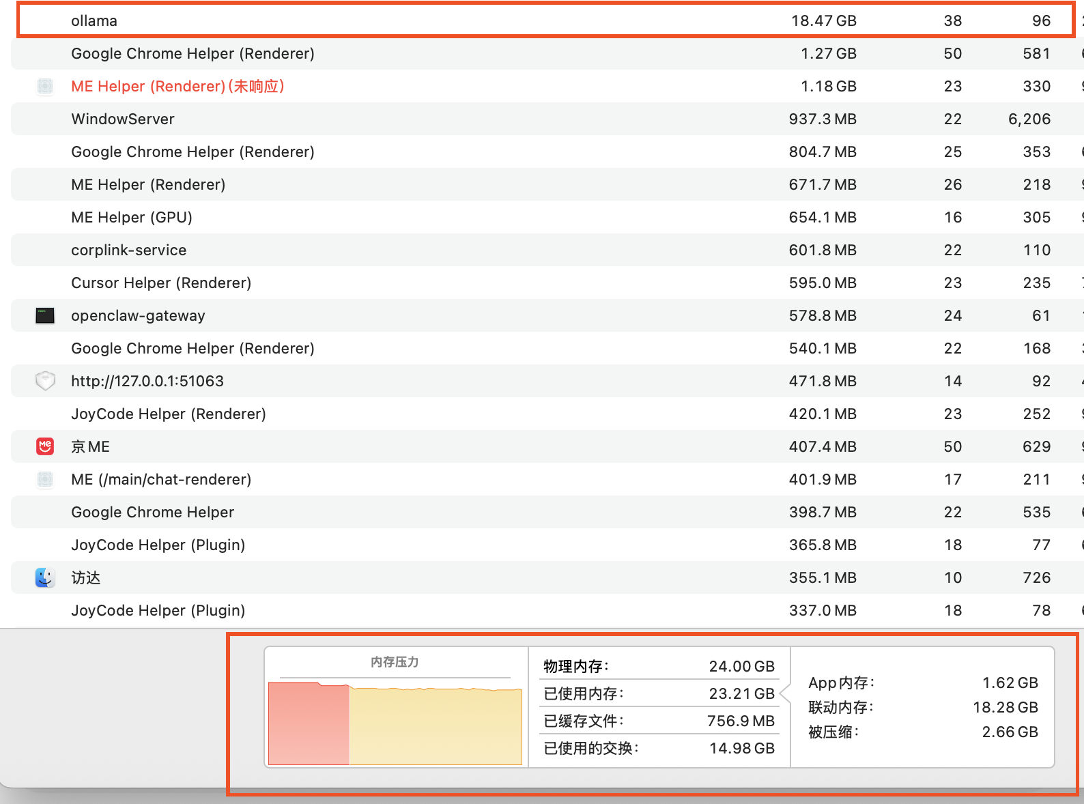Screen dimensions: 1084x804
Task: Click the 601.8 MB value for corplink-service
Action: (823, 250)
